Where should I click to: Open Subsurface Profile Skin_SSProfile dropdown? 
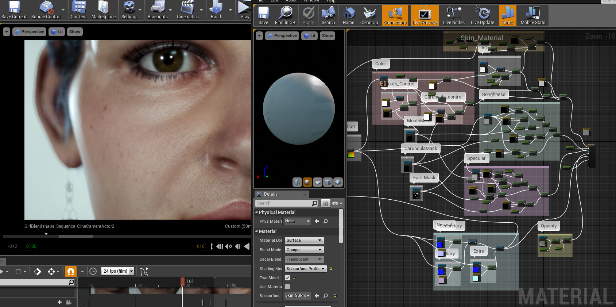(298, 296)
